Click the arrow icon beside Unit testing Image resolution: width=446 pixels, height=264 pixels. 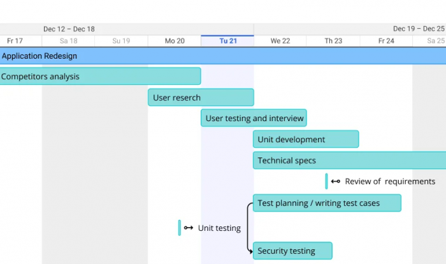click(x=189, y=228)
